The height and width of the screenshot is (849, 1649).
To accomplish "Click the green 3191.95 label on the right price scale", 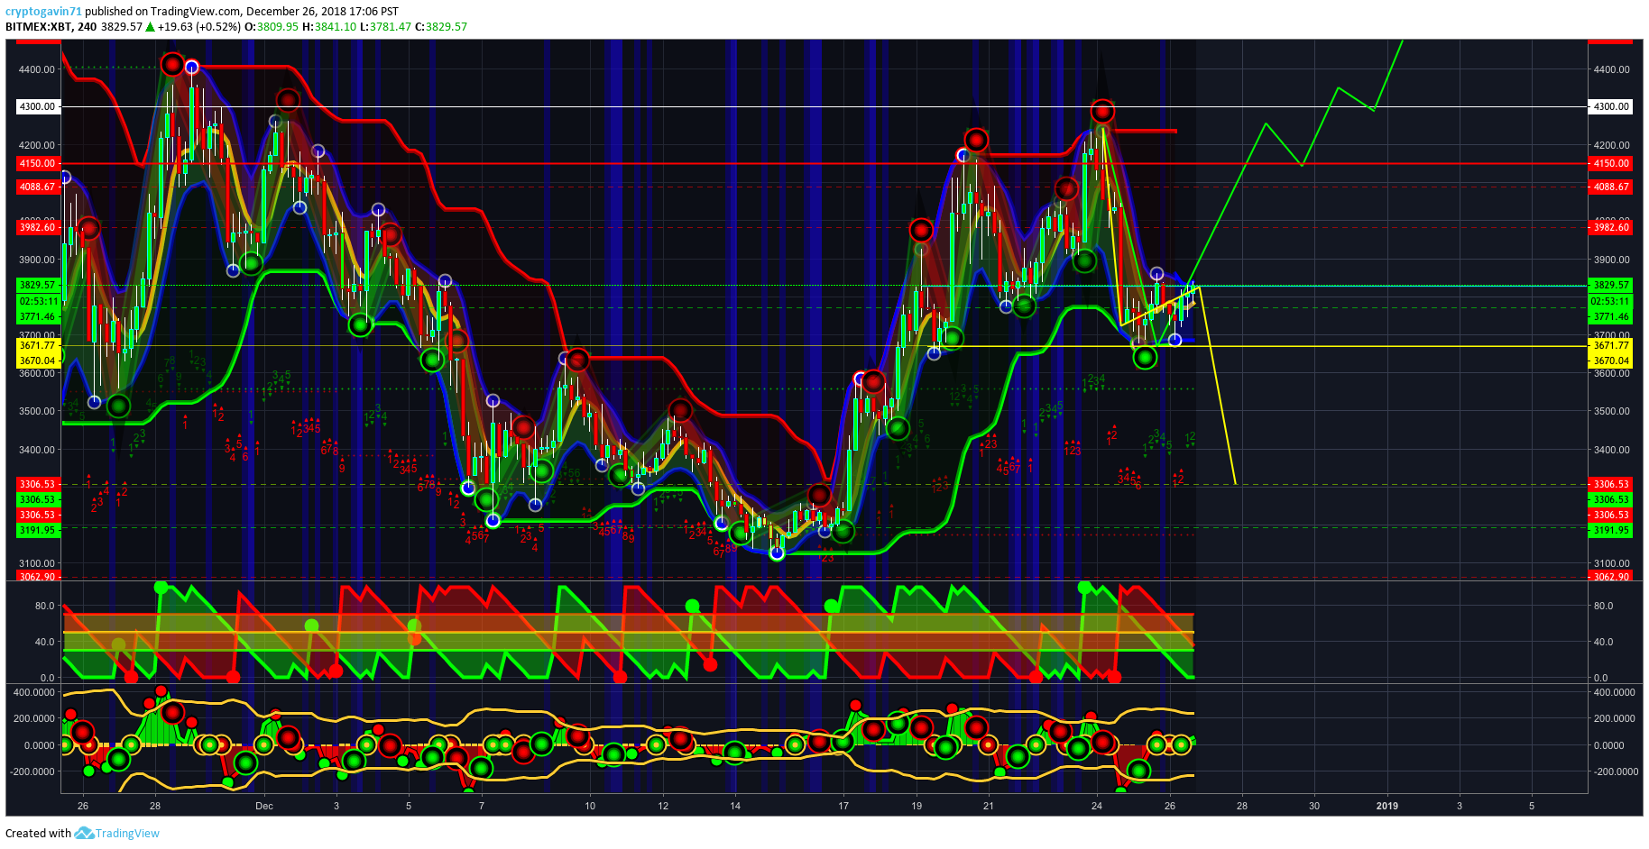I will [x=1611, y=531].
